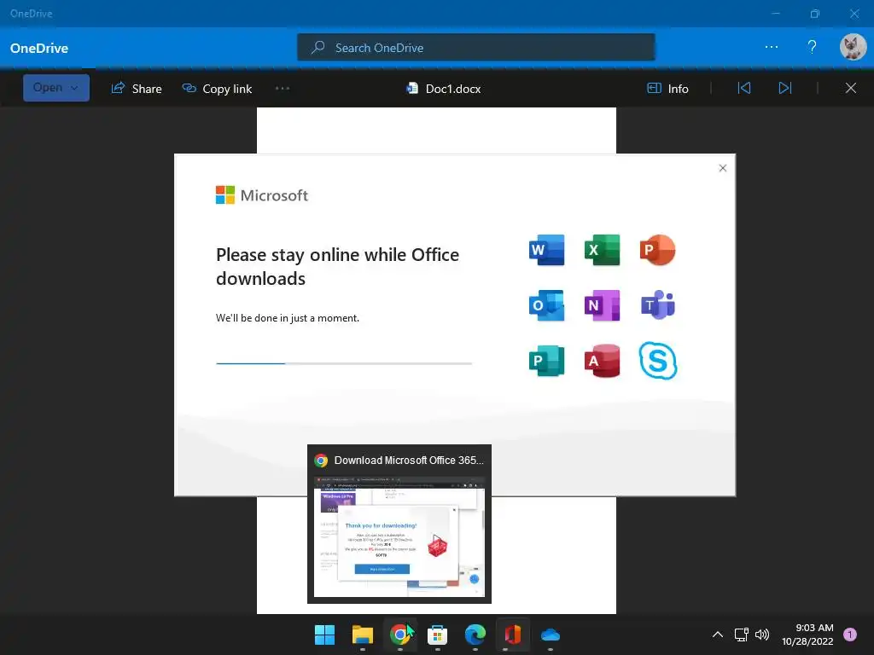874x655 pixels.
Task: Go to next file arrow
Action: tap(785, 88)
